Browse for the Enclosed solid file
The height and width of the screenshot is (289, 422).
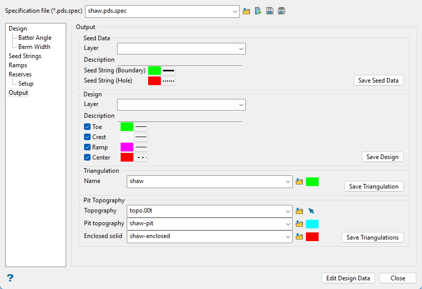click(299, 237)
